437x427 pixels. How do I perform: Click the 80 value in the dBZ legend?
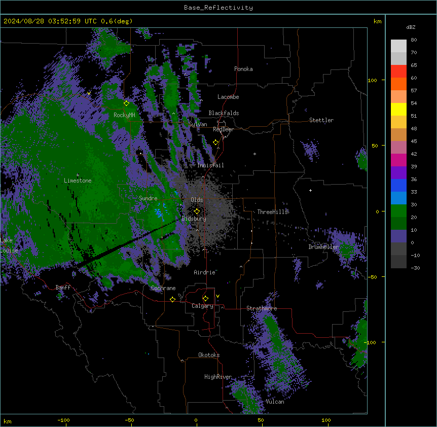click(414, 40)
